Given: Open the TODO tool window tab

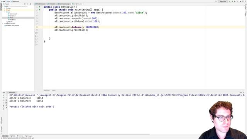Looking at the screenshot, I should (13, 136).
